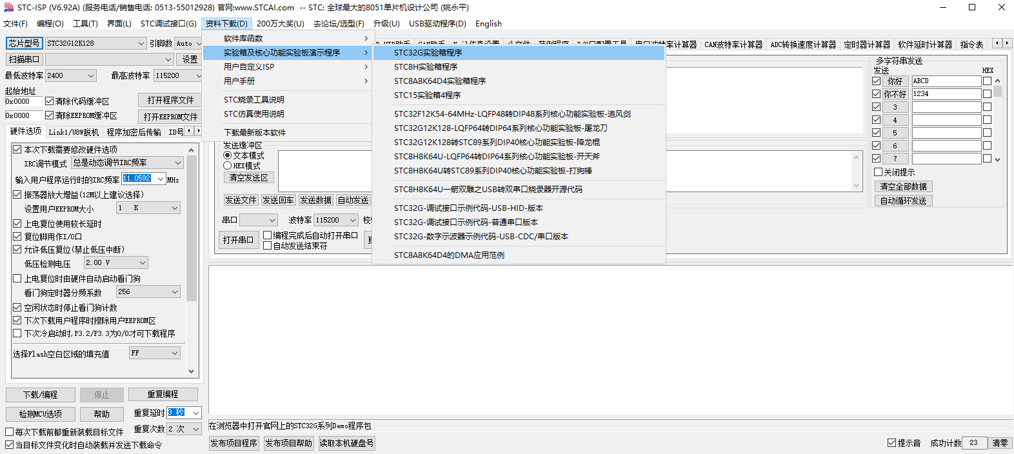The height and width of the screenshot is (454, 1014).
Task: Click 检测MCU选项 button
Action: (x=41, y=414)
